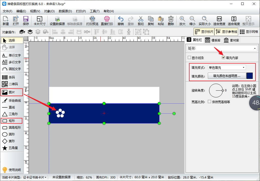Expand the 矩形 object type dropdown
Image resolution: width=260 pixels, height=181 pixels.
tap(222, 48)
